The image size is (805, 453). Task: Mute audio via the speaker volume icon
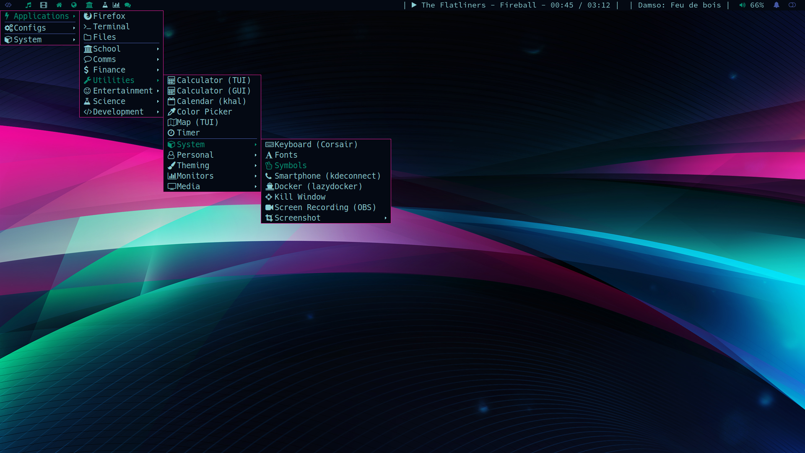[x=742, y=5]
